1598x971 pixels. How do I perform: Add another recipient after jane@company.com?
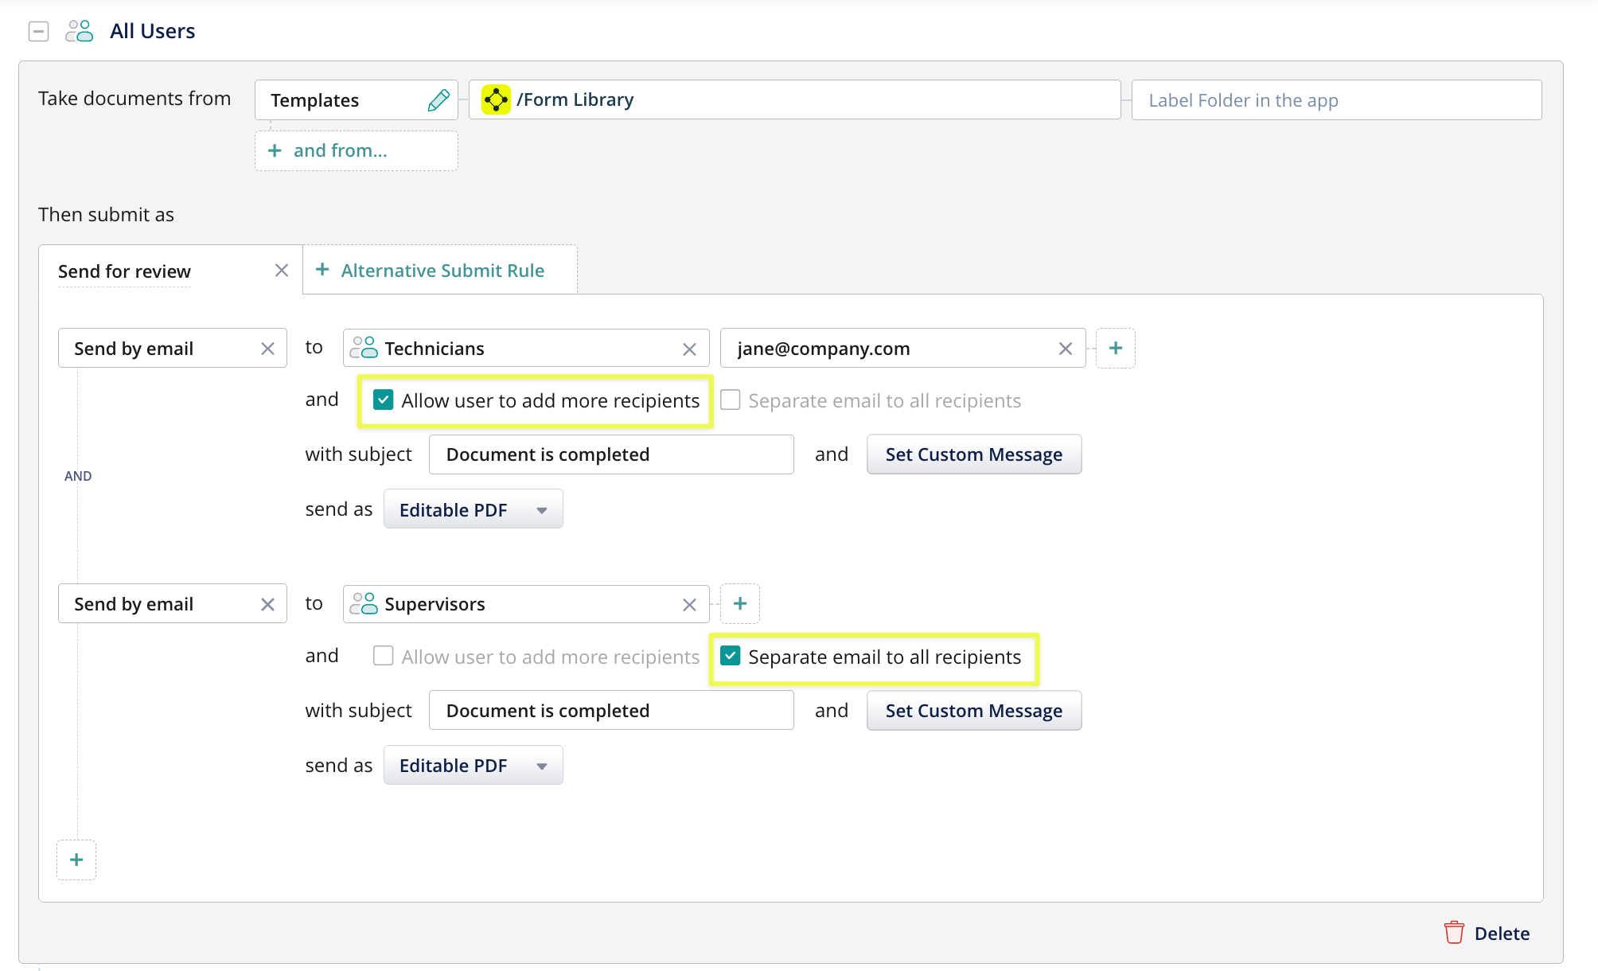1116,349
